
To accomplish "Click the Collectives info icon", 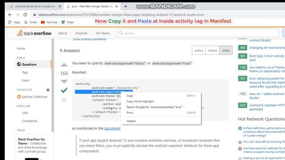I will coord(48,90).
